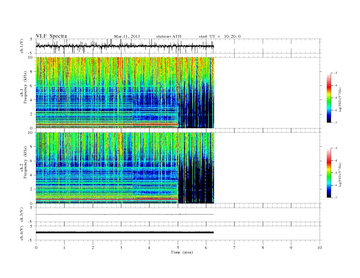Click the "4" kHz tick of ch.2 frequency axis
360x278 pixels.
tap(32, 175)
